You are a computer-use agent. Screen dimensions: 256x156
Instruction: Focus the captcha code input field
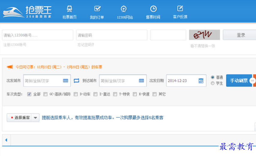tap(168, 35)
